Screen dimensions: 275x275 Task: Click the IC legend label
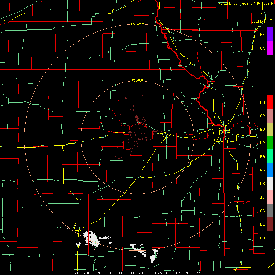pos(262,197)
